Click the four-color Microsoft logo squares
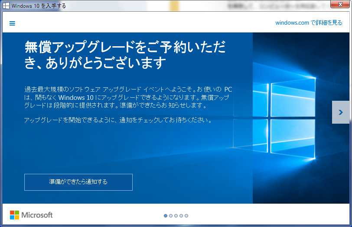 pyautogui.click(x=14, y=215)
